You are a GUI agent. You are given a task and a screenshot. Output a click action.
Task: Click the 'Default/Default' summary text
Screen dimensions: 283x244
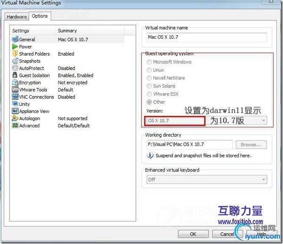(x=74, y=125)
